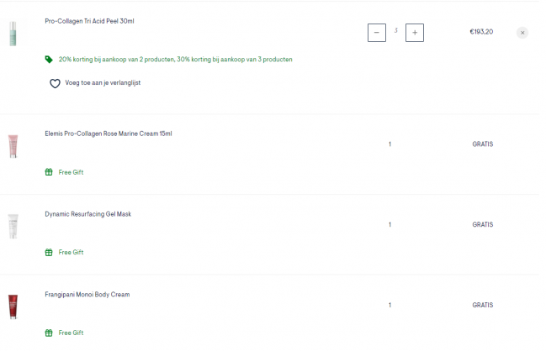This screenshot has width=546, height=351.
Task: Click 'Voeg toe aan je verlanglijst' link
Action: 103,82
